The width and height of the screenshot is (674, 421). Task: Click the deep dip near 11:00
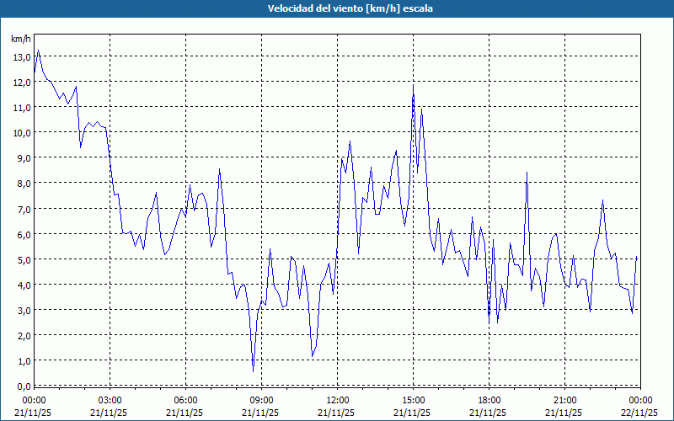click(312, 355)
